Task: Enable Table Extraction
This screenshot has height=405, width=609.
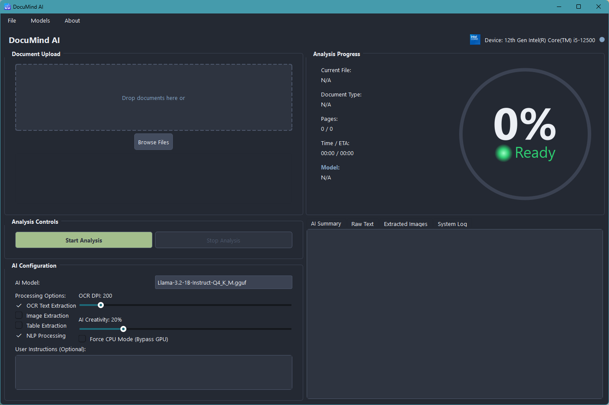Action: coord(19,325)
